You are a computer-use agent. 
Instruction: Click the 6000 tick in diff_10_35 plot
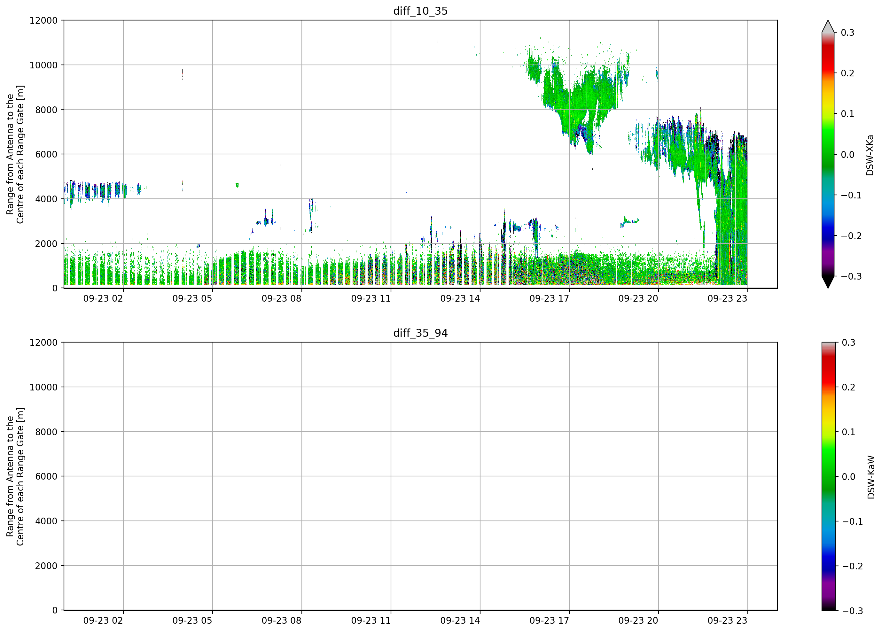(x=46, y=154)
